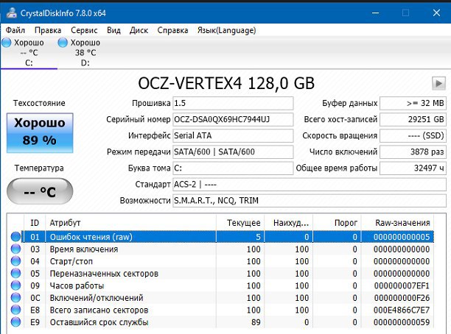Open the Диск menu
451x334 pixels.
pos(139,30)
